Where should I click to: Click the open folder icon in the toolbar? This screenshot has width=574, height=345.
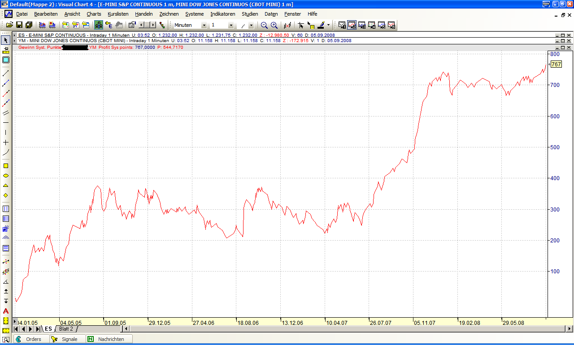click(9, 25)
